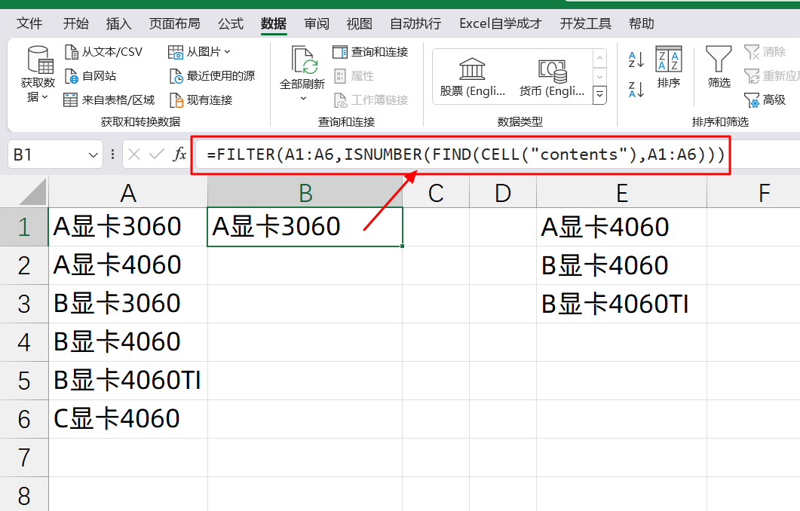Select row 1 header
Screen dimensions: 800x511
(x=24, y=227)
